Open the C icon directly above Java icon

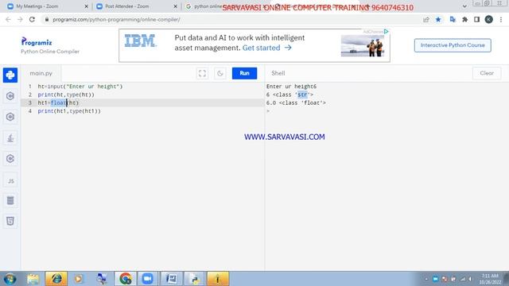10,117
